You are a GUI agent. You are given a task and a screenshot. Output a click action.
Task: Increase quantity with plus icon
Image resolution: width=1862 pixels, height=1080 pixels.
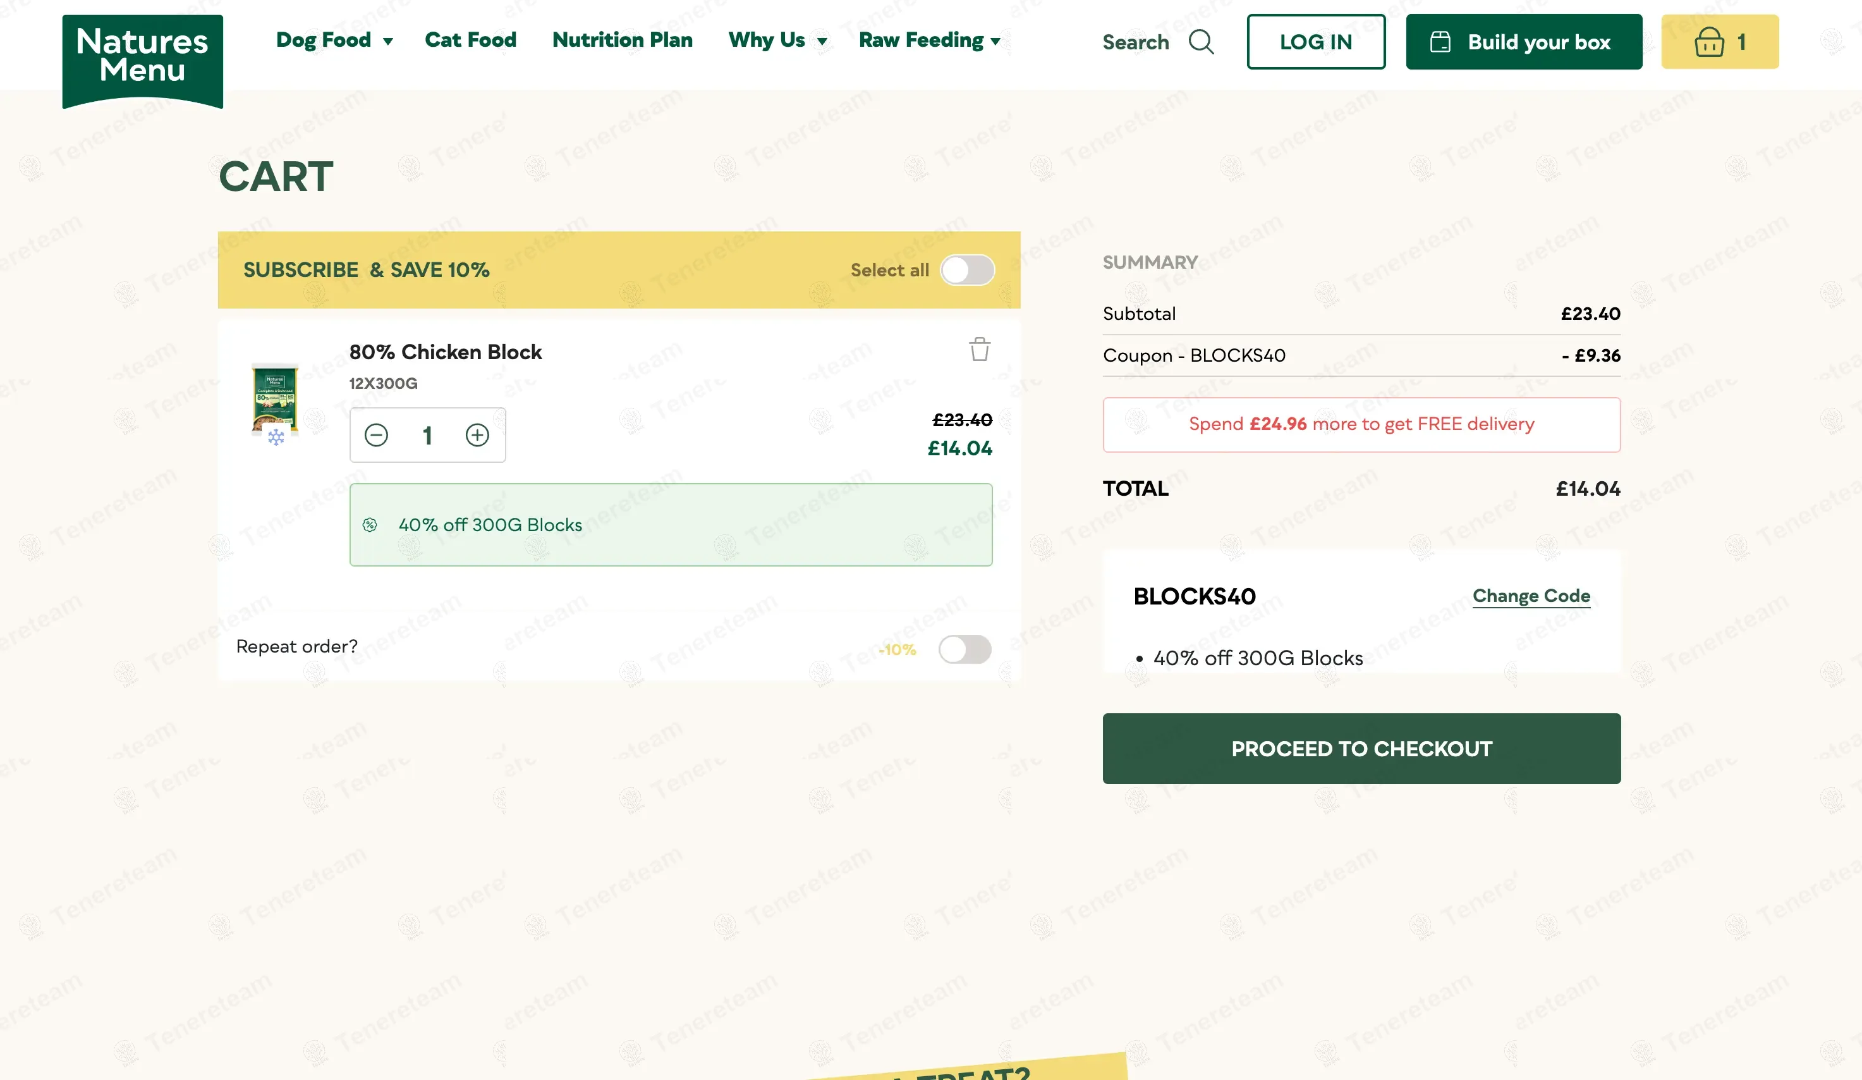point(477,436)
